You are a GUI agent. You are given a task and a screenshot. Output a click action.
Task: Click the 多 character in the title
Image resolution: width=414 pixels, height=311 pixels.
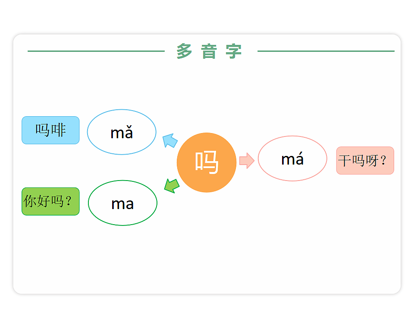(x=184, y=51)
